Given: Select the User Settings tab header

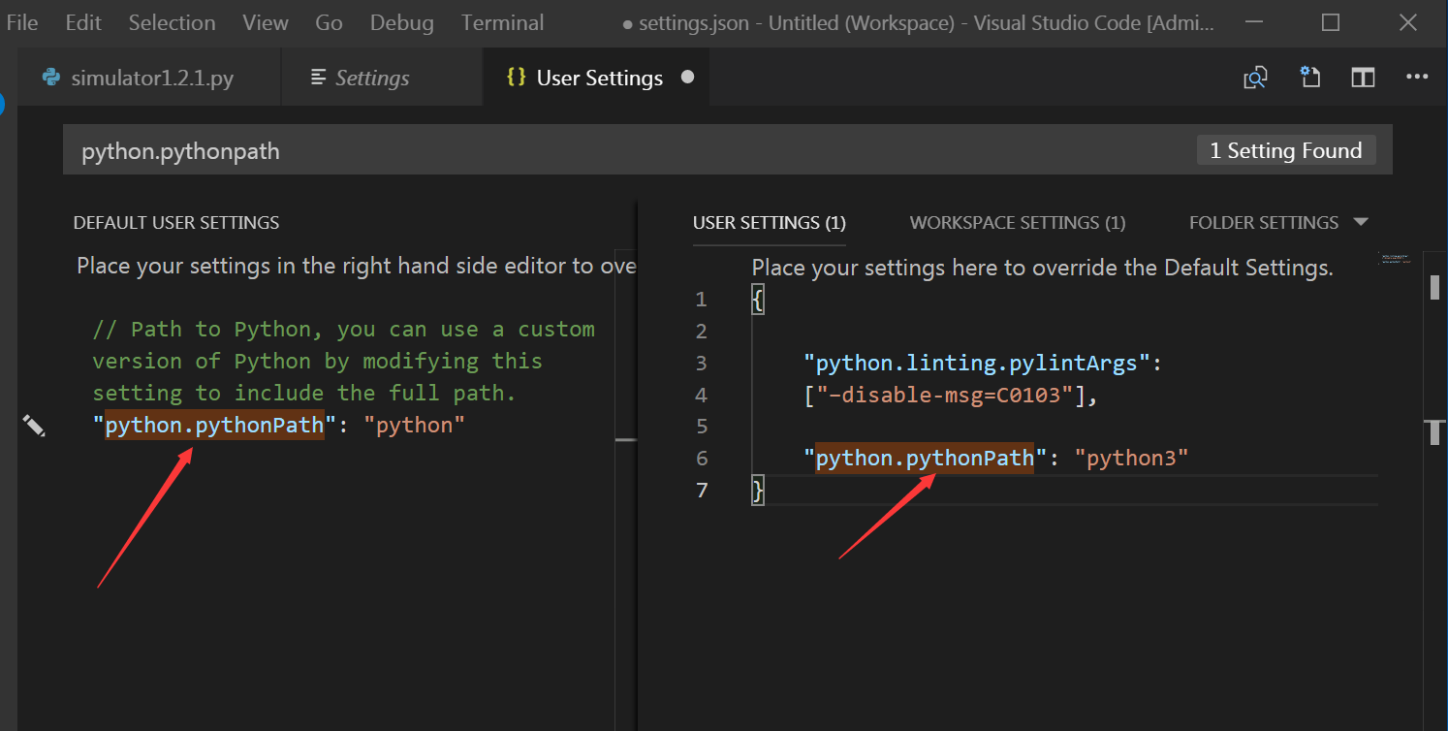Looking at the screenshot, I should [x=769, y=222].
